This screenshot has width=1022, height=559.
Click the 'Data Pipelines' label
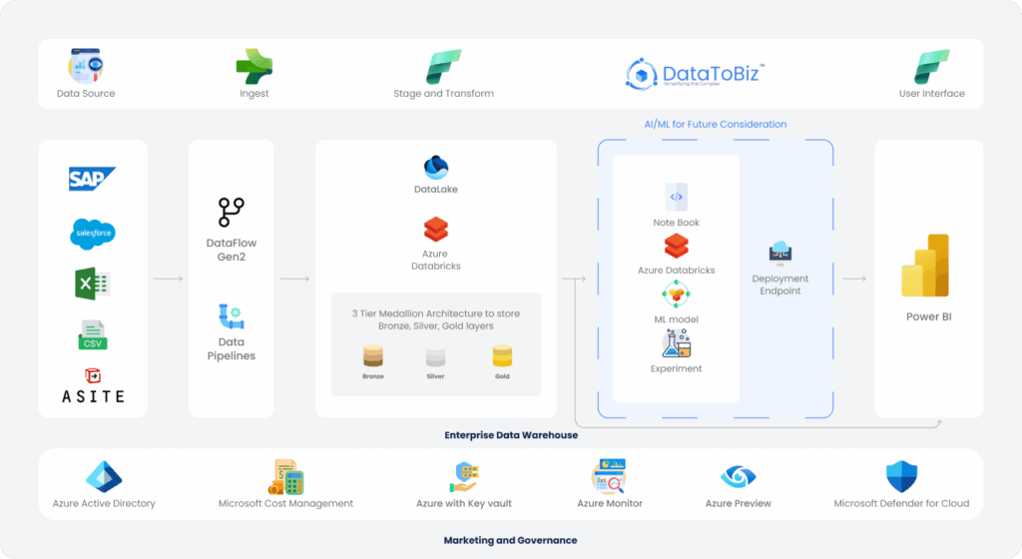click(232, 348)
